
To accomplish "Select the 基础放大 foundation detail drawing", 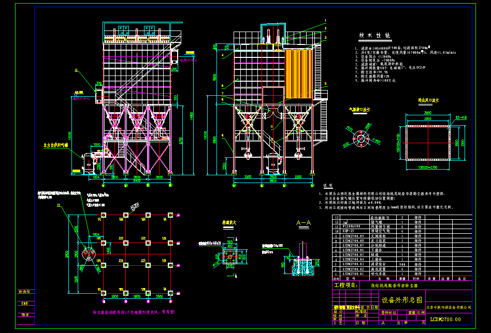I will point(230,255).
